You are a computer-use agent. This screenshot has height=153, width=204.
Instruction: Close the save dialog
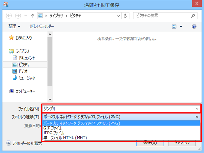[197, 4]
